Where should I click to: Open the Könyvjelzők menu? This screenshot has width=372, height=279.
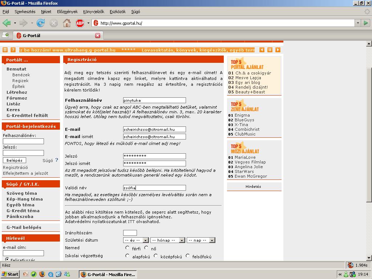[x=93, y=12]
